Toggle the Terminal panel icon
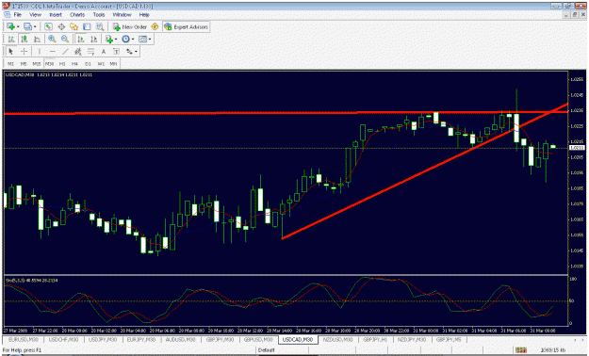The image size is (589, 356). click(x=87, y=26)
